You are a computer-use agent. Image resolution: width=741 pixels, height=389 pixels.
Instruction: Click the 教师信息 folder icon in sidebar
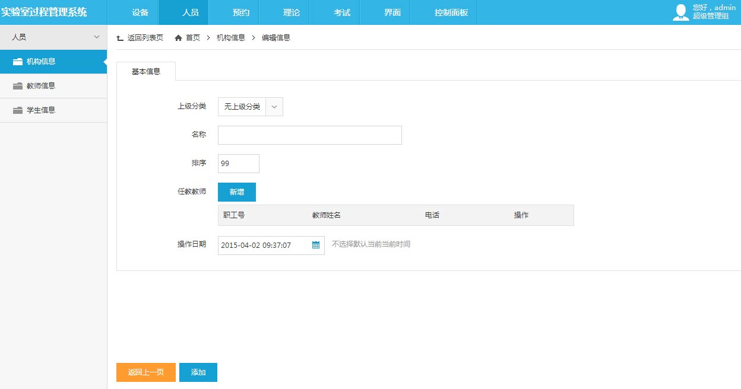pyautogui.click(x=17, y=86)
